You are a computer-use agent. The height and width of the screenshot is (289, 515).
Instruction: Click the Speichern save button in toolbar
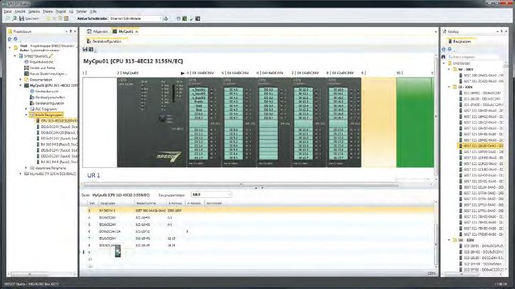[29, 19]
